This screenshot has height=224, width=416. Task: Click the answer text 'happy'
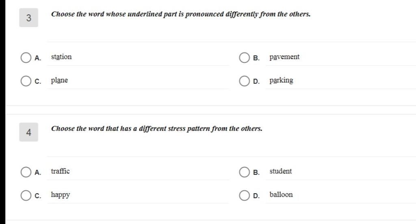[x=61, y=195]
